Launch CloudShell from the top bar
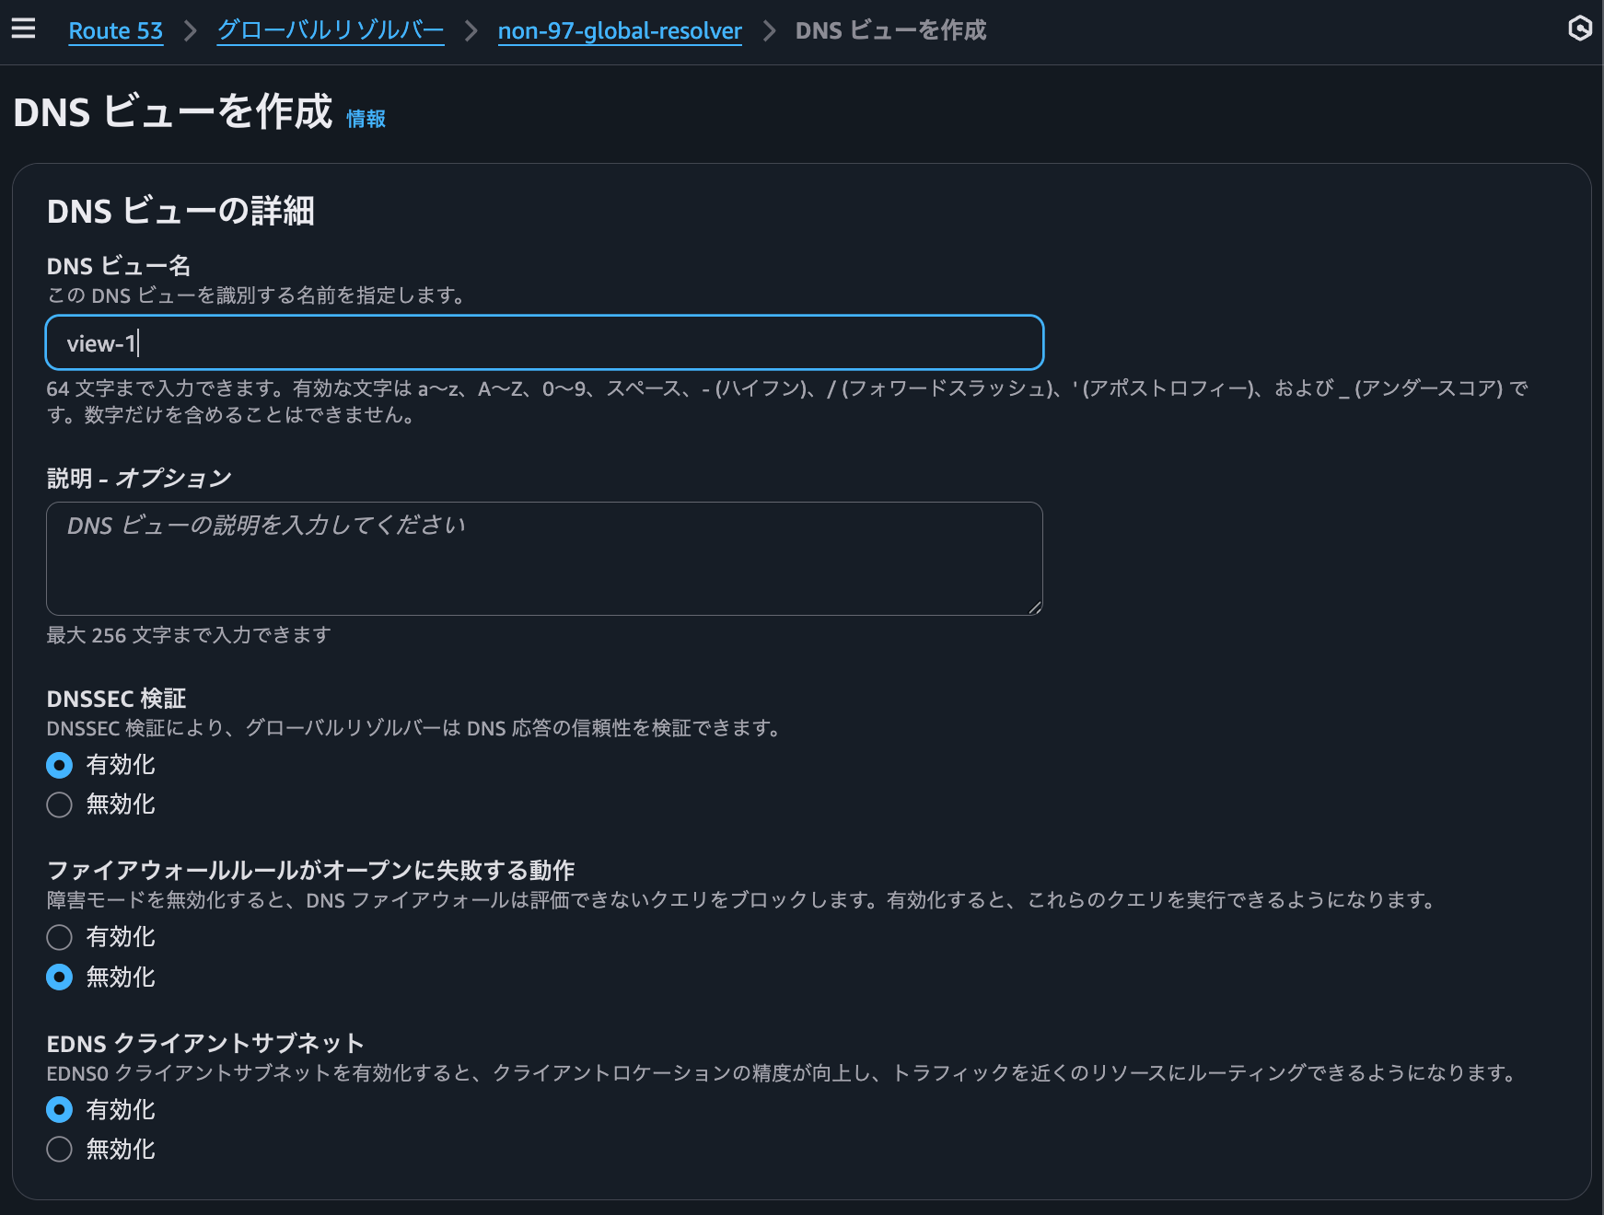1604x1215 pixels. 1581,29
